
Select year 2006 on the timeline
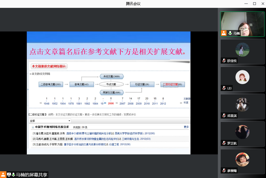pyautogui.click(x=111, y=103)
